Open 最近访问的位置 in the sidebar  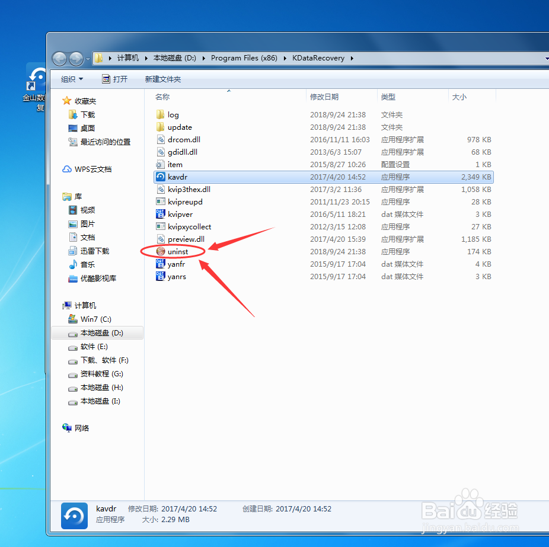[106, 142]
